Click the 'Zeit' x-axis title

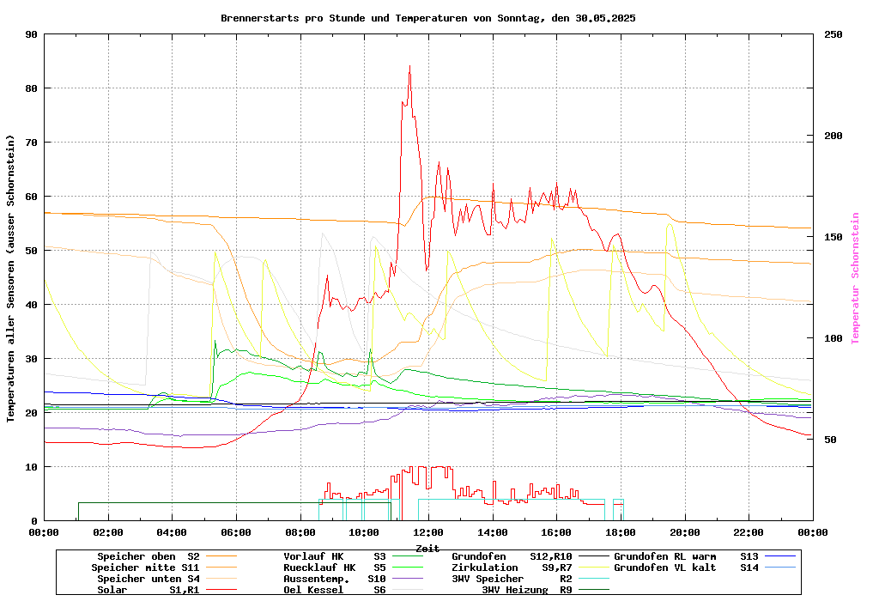(427, 547)
